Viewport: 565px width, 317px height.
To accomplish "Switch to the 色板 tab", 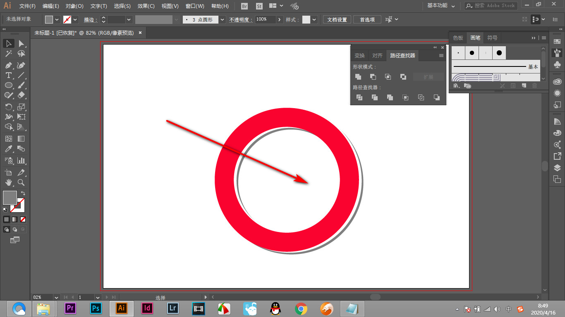I will click(458, 38).
